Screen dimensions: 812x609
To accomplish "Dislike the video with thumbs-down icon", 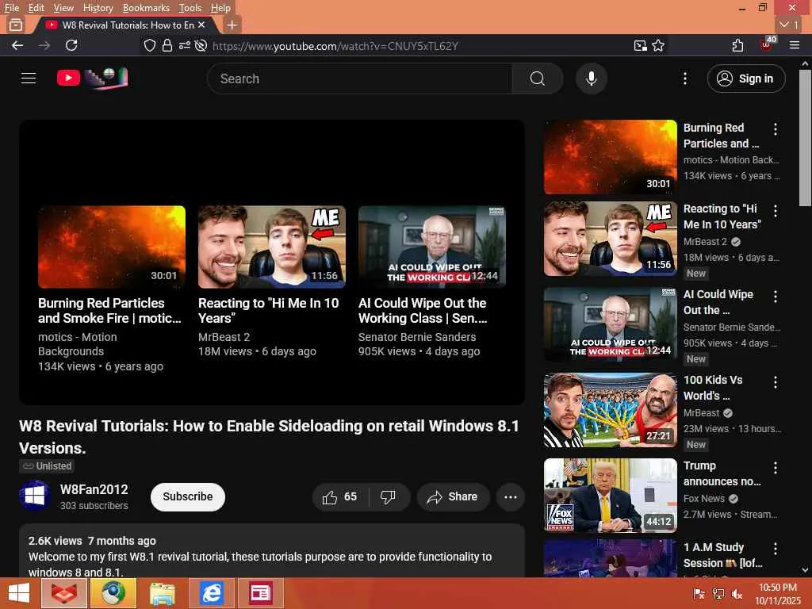I will point(388,496).
